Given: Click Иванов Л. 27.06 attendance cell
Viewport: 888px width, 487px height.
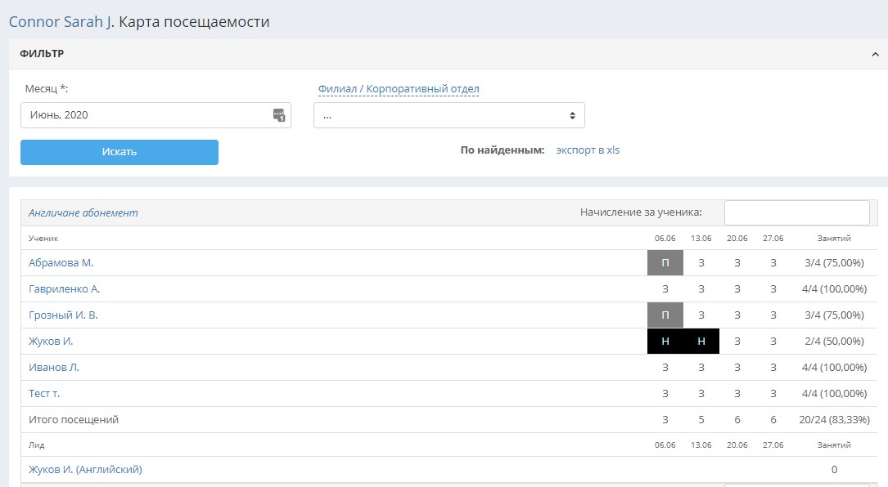Looking at the screenshot, I should coord(773,367).
